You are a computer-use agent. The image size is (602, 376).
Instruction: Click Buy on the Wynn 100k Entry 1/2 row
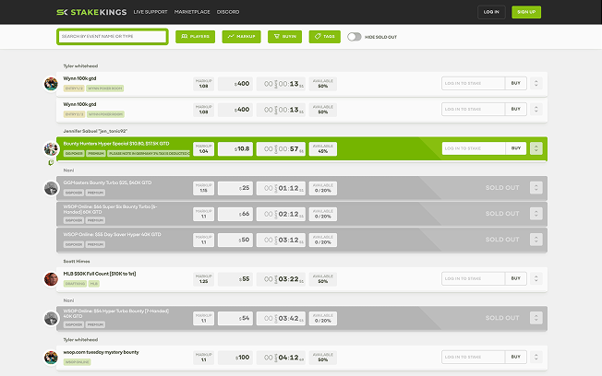coord(515,83)
